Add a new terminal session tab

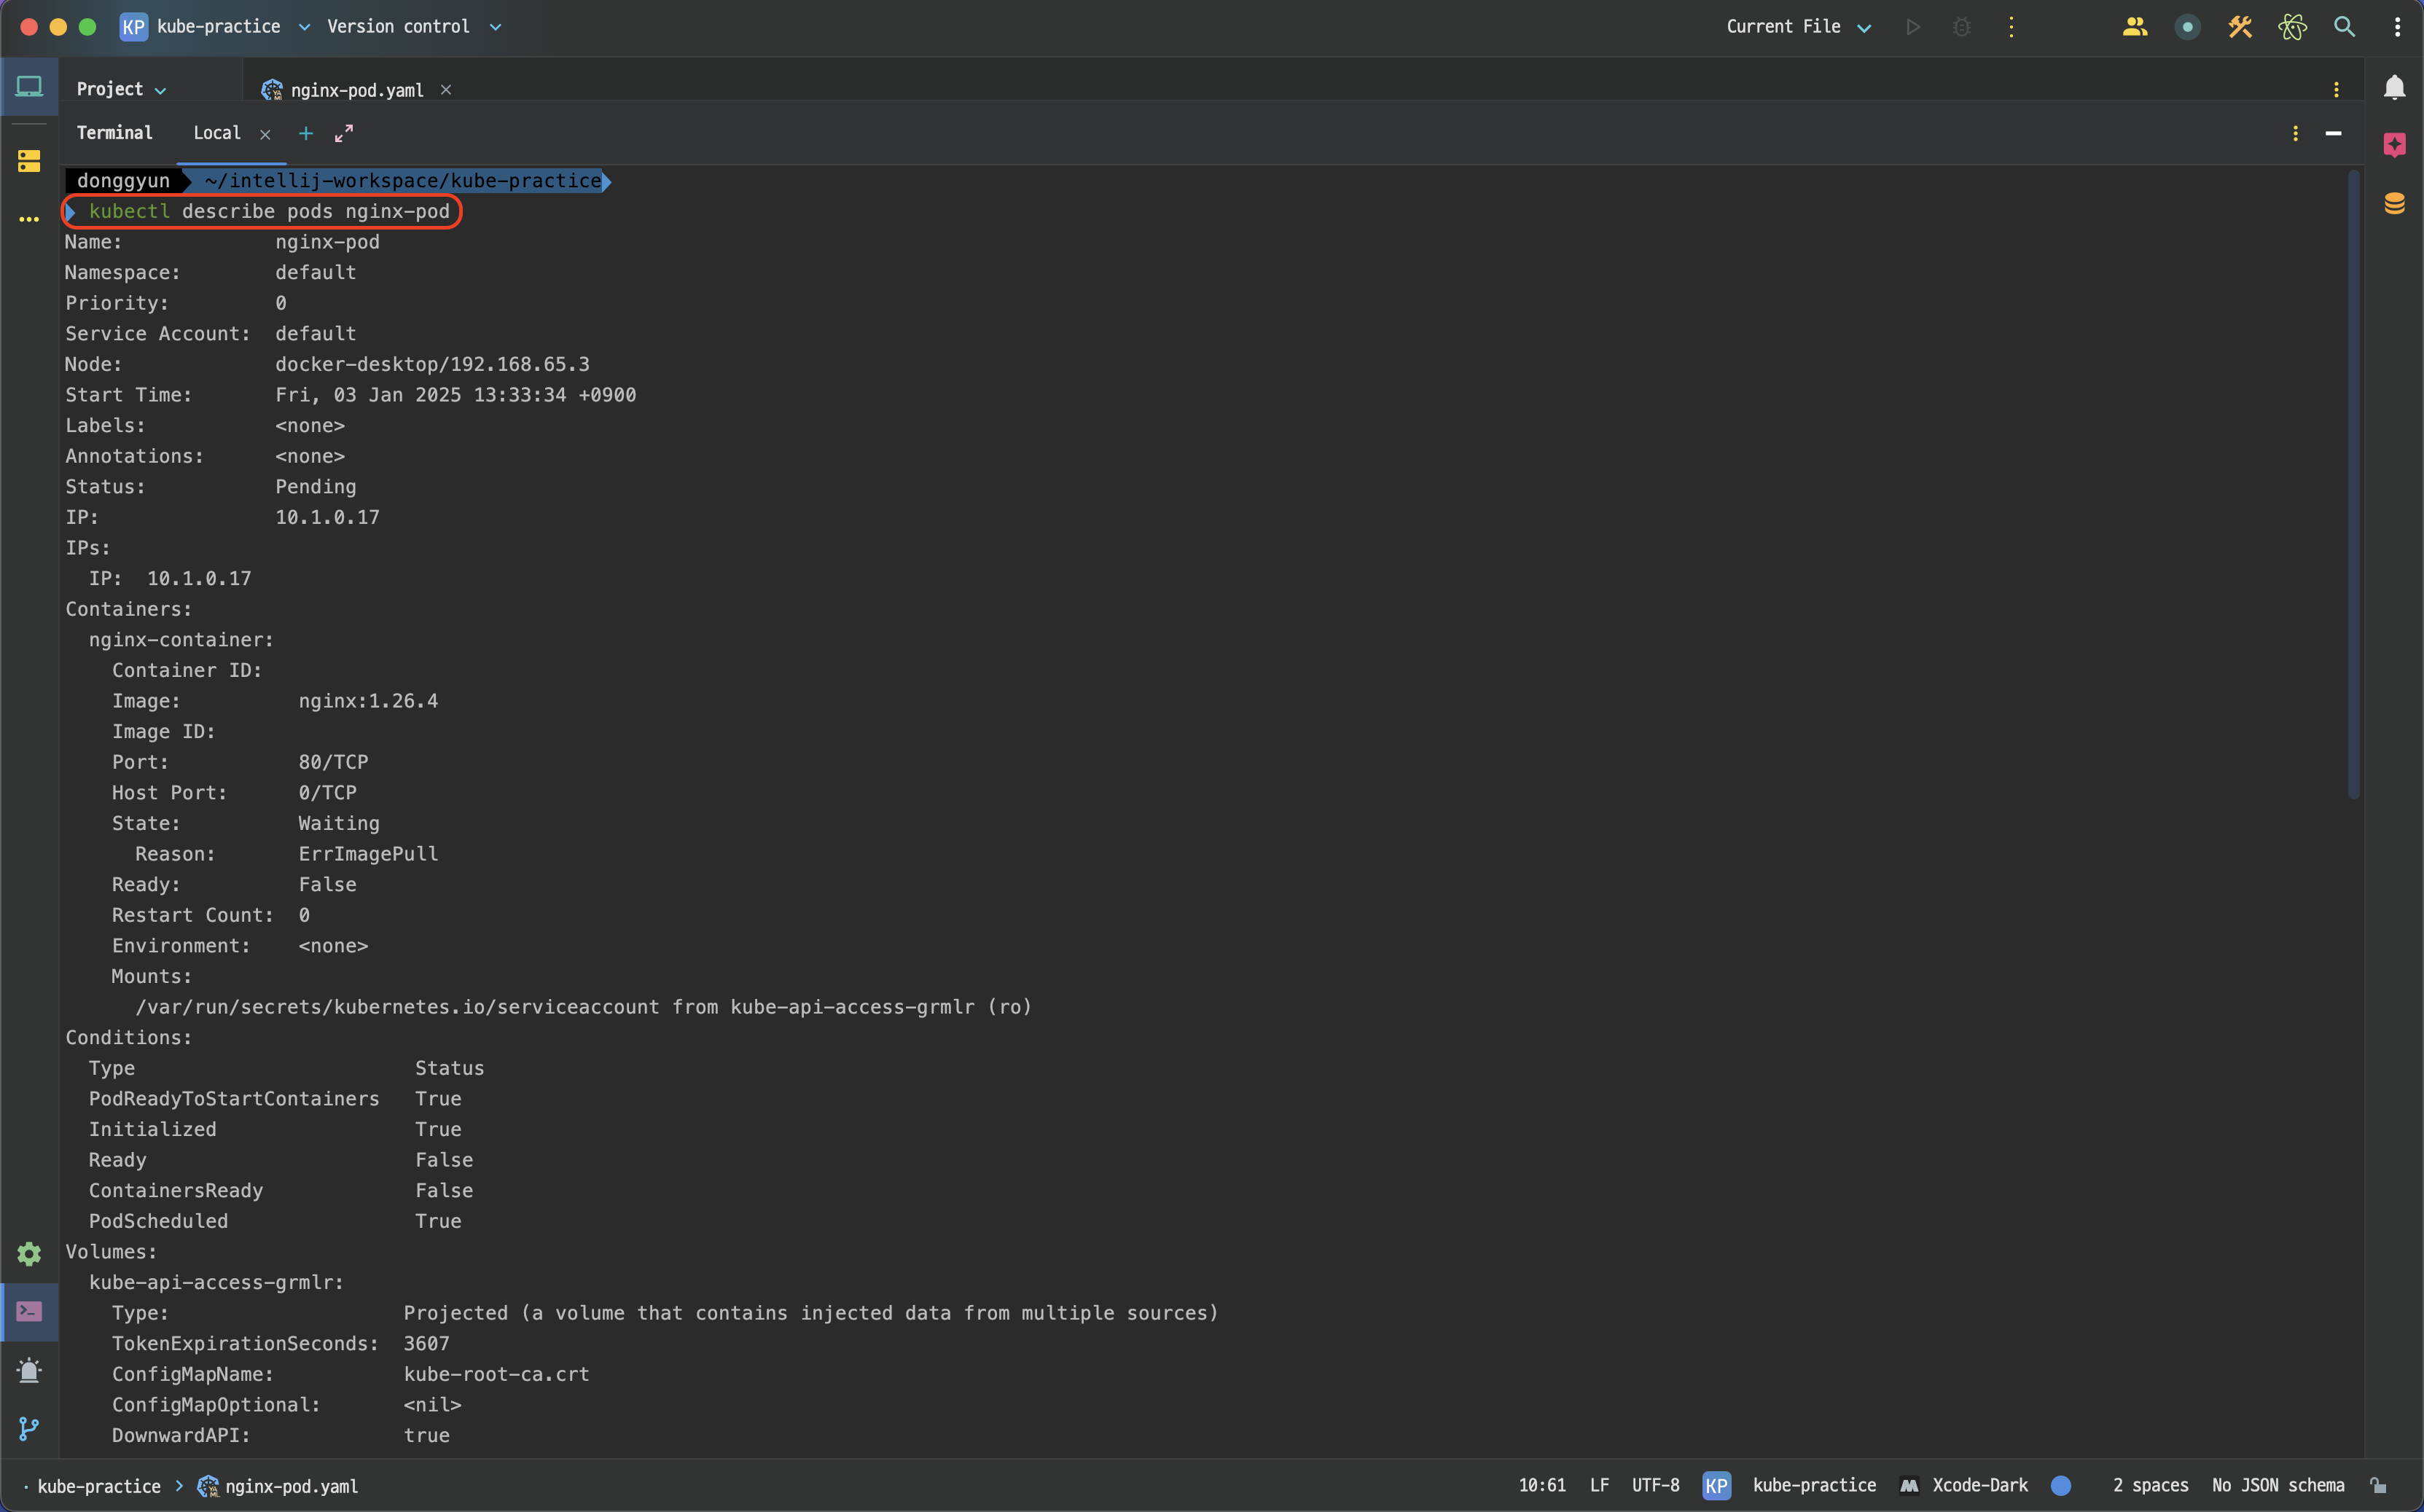pyautogui.click(x=306, y=133)
